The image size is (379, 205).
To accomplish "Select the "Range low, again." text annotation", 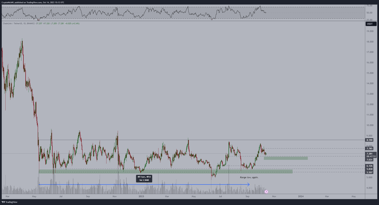I will 249,177.
